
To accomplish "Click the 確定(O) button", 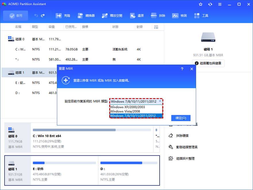I will point(181,118).
